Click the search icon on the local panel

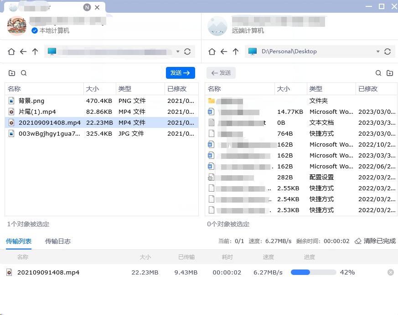(24, 72)
